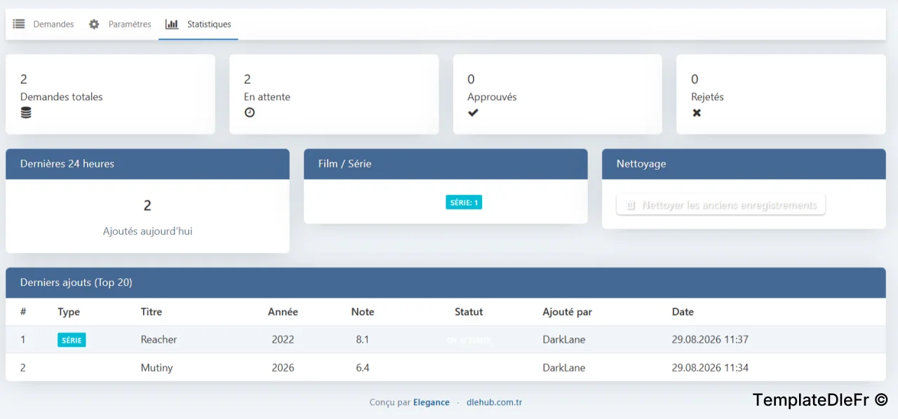This screenshot has height=419, width=898.
Task: Open the Elegance footer link
Action: (431, 402)
